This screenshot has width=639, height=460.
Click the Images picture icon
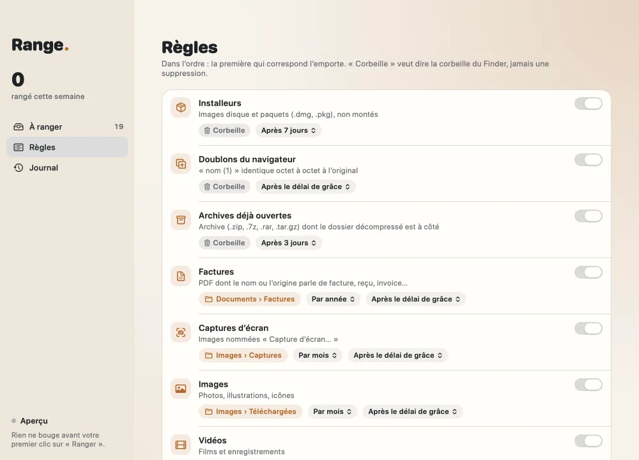(x=181, y=388)
